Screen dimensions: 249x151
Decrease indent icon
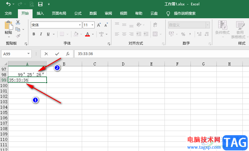click(139, 34)
